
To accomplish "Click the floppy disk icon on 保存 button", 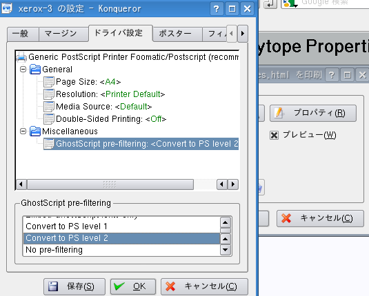I will pos(53,286).
